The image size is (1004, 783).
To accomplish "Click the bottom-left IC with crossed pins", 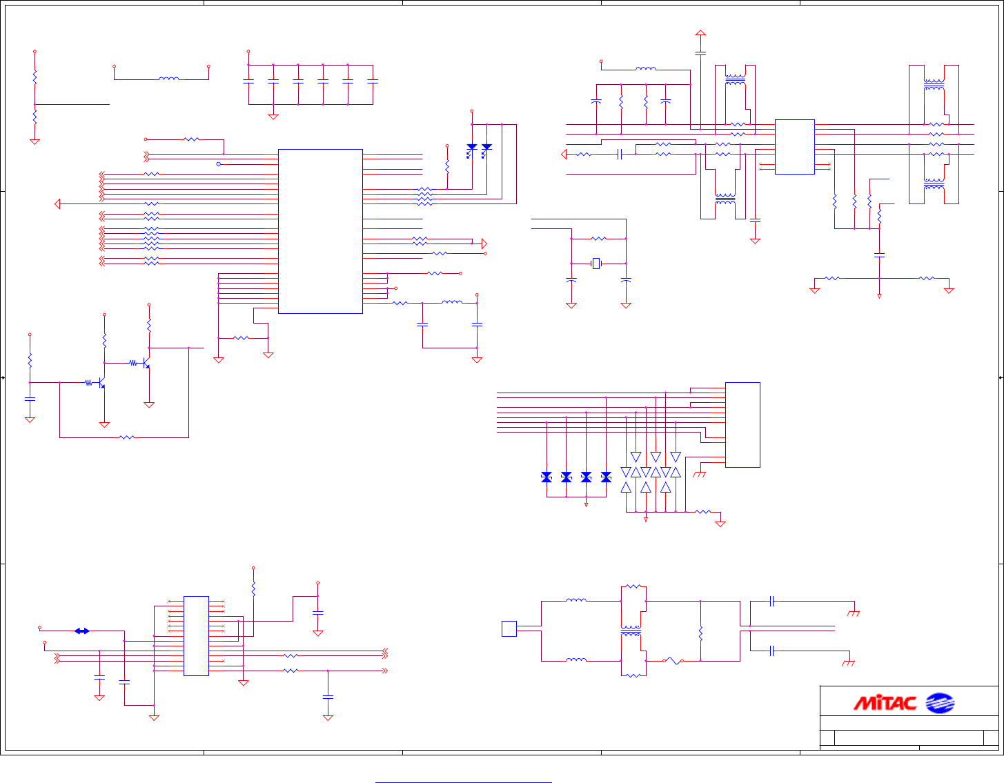I will 196,636.
